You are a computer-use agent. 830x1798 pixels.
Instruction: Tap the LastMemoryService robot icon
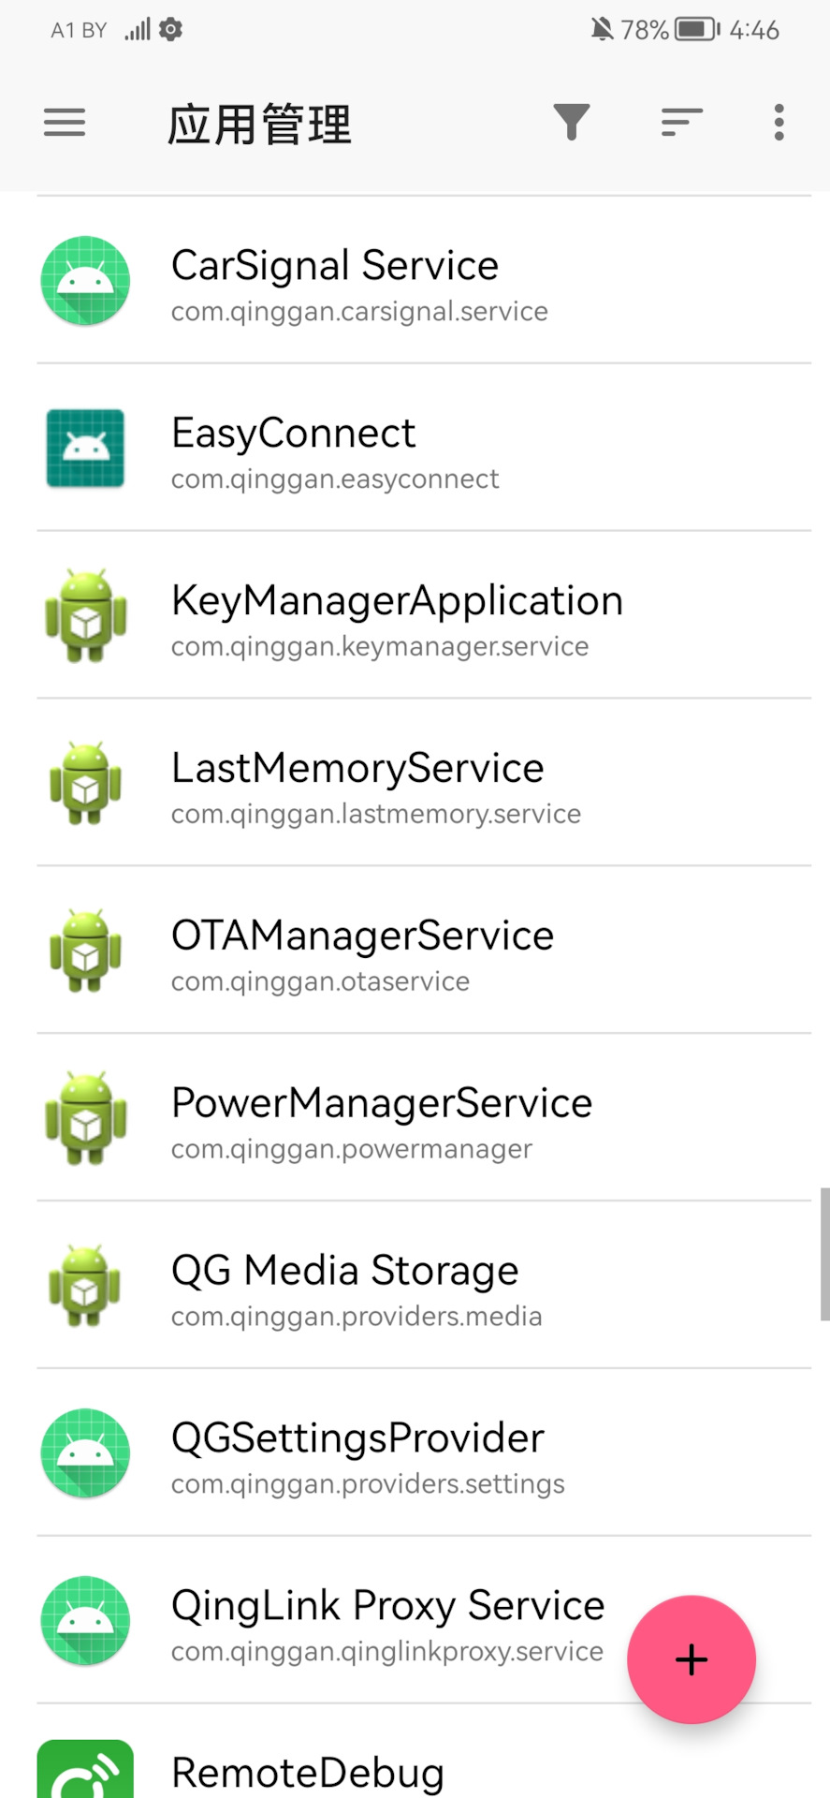[x=85, y=783]
